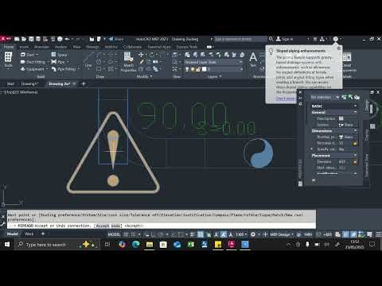Click the Save icon in quick access toolbar
The image size is (382, 286).
click(x=31, y=39)
